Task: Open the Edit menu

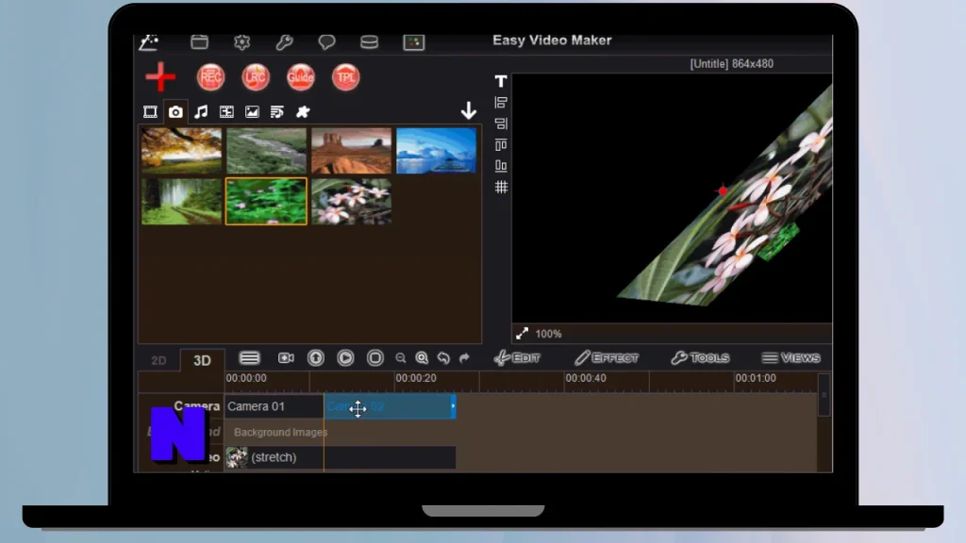Action: [x=518, y=357]
